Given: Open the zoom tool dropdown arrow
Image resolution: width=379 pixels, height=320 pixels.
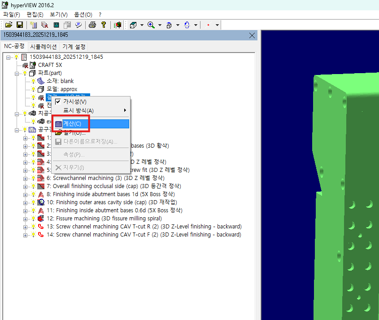Looking at the screenshot, I should pos(160,25).
